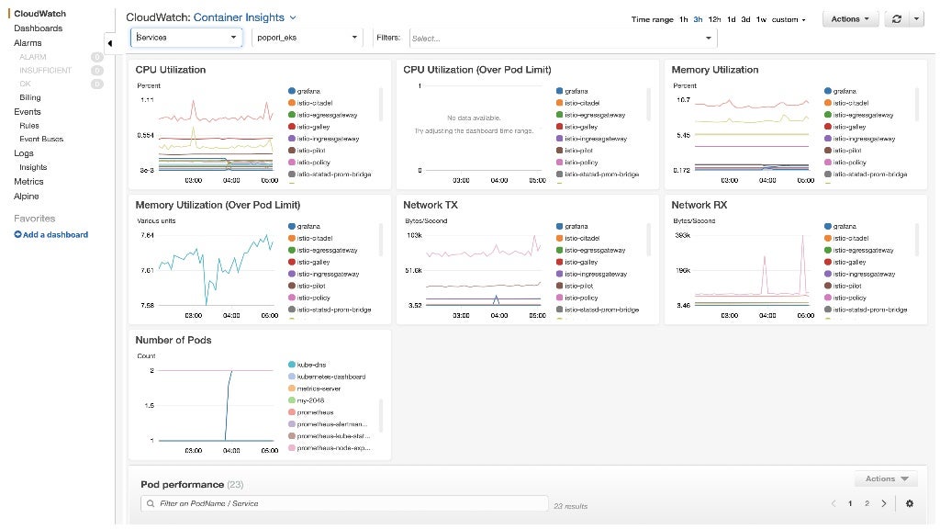Open the poporl_eks cluster dropdown

pyautogui.click(x=307, y=37)
